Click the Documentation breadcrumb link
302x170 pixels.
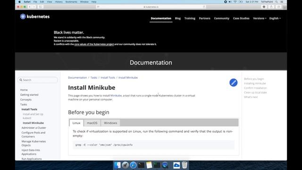tap(77, 77)
